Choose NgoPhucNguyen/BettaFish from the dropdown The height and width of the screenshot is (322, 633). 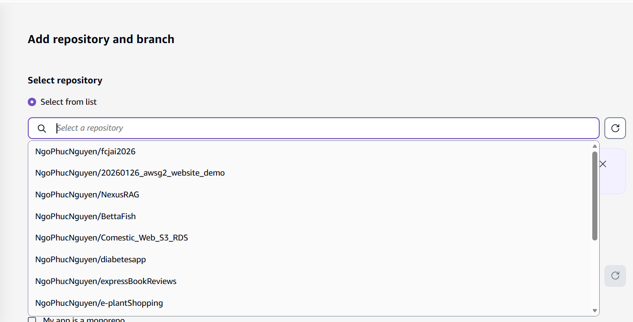85,216
